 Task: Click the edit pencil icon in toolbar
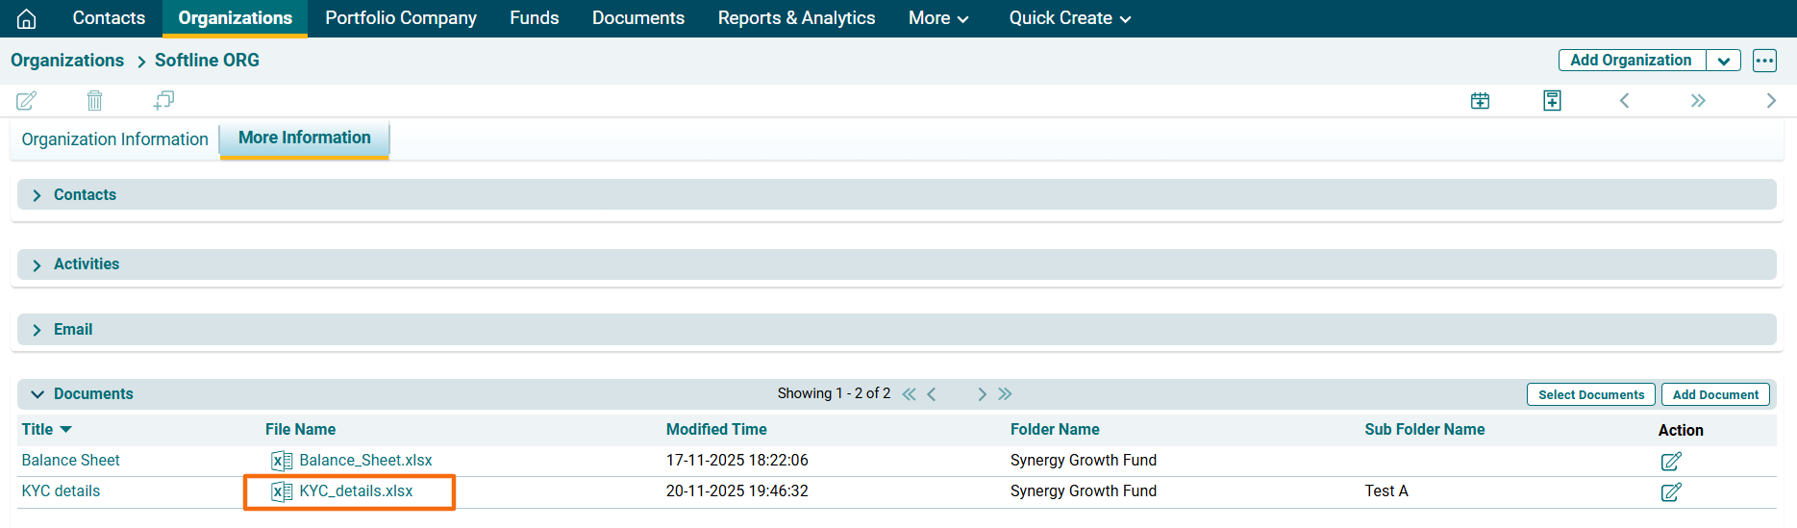point(27,100)
